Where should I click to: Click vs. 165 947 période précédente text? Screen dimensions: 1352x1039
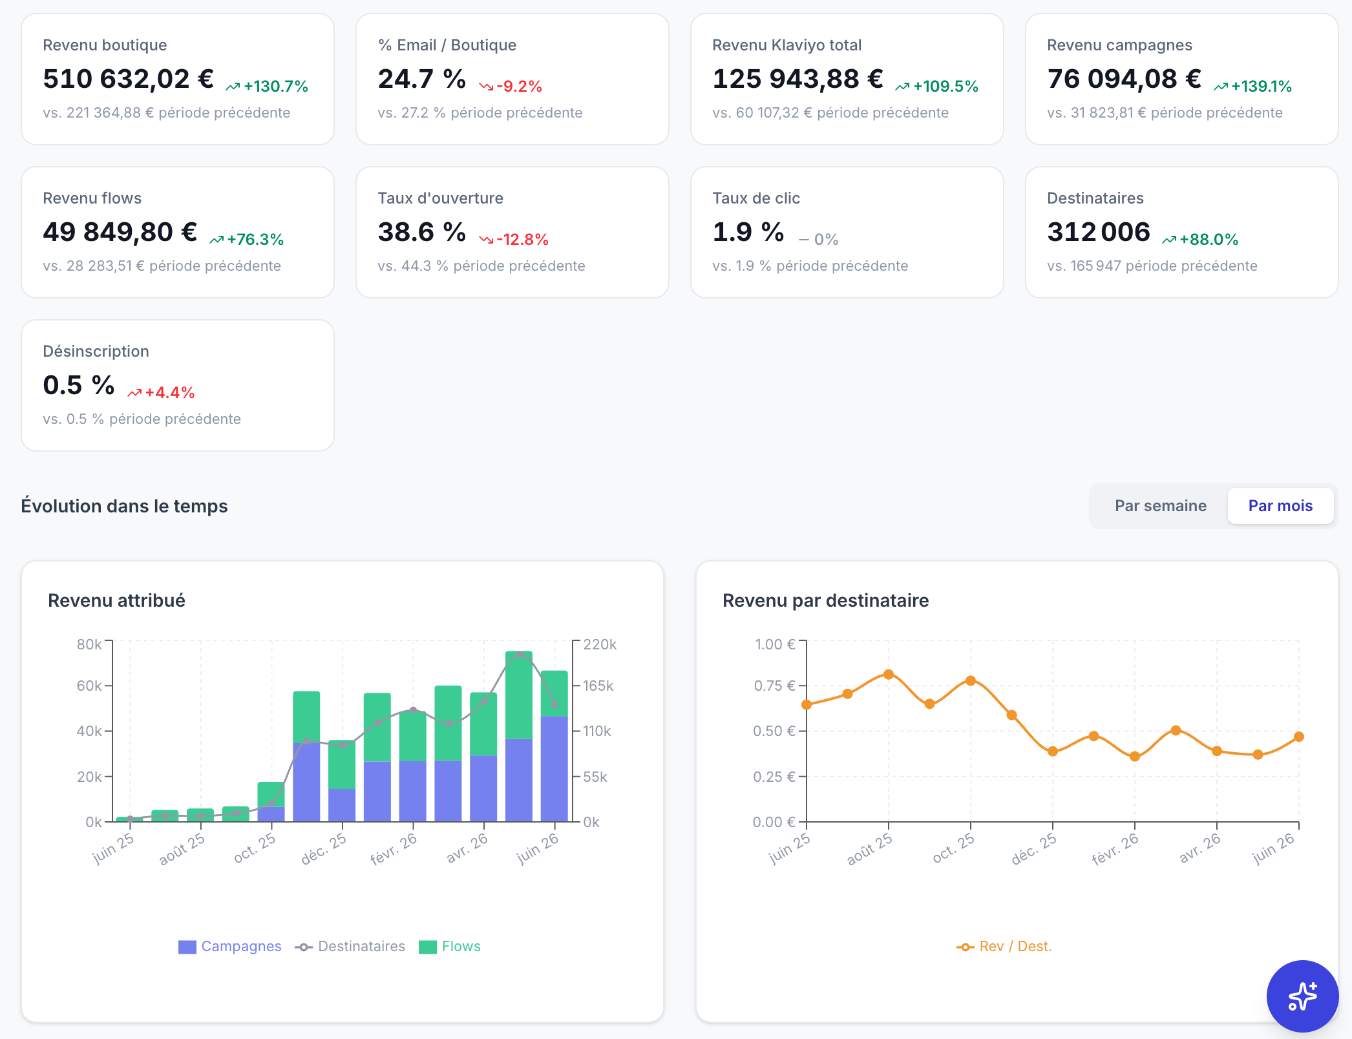[1152, 266]
